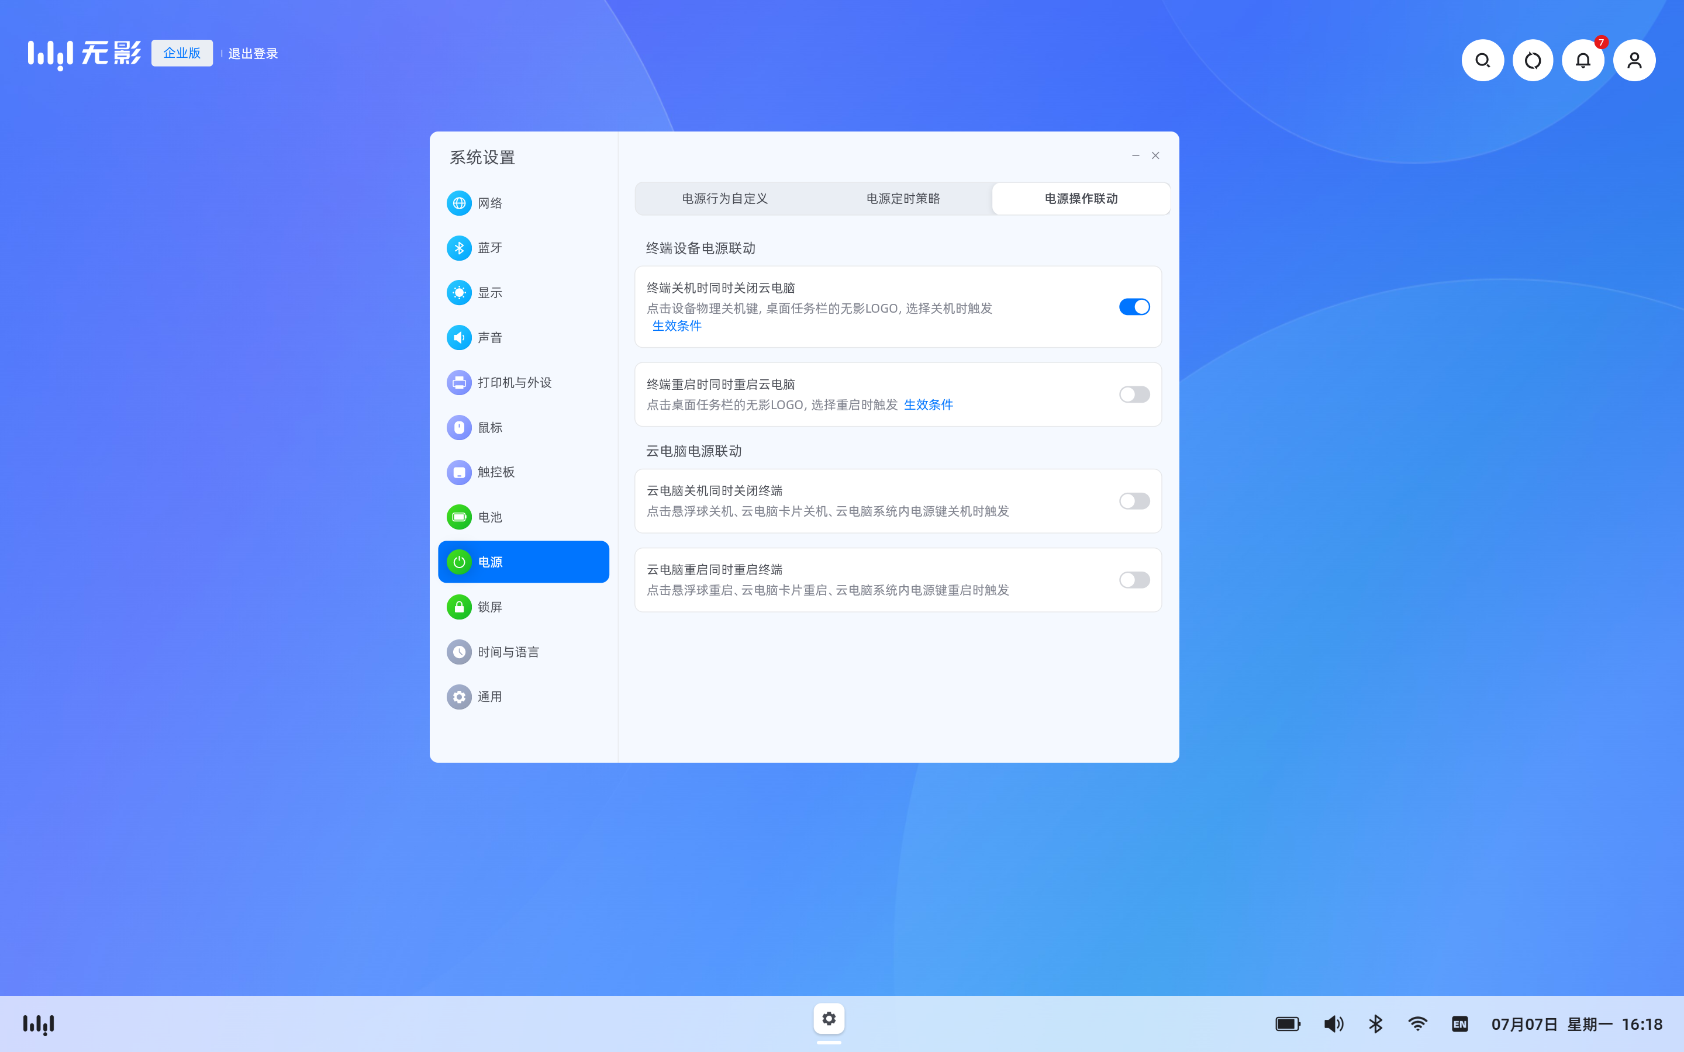Screen dimensions: 1684x1052
Task: Click the 退出登录 logout link
Action: pos(253,54)
